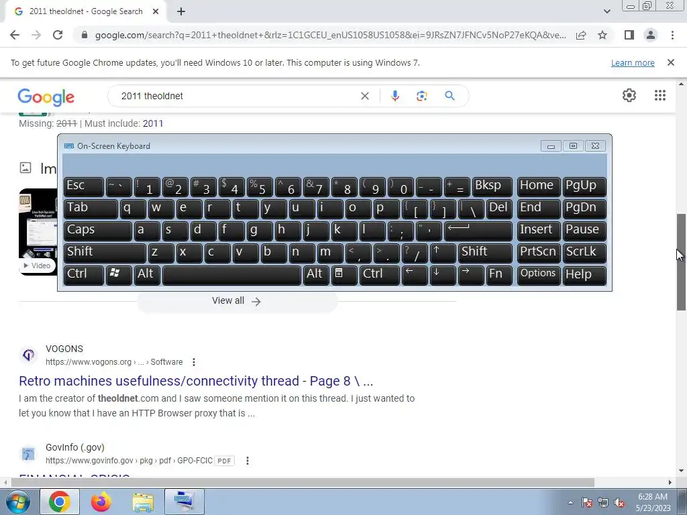The height and width of the screenshot is (515, 687).
Task: Toggle left Alt key on keyboard
Action: pyautogui.click(x=146, y=274)
